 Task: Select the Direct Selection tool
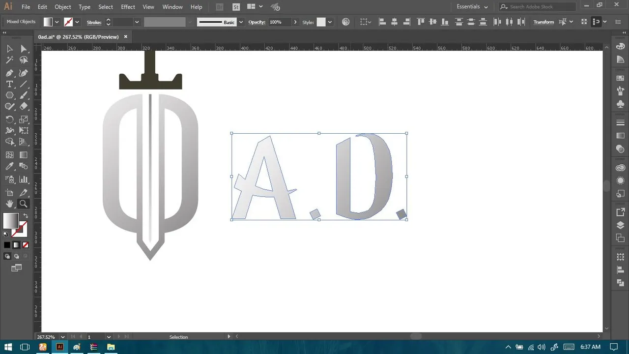[x=24, y=48]
